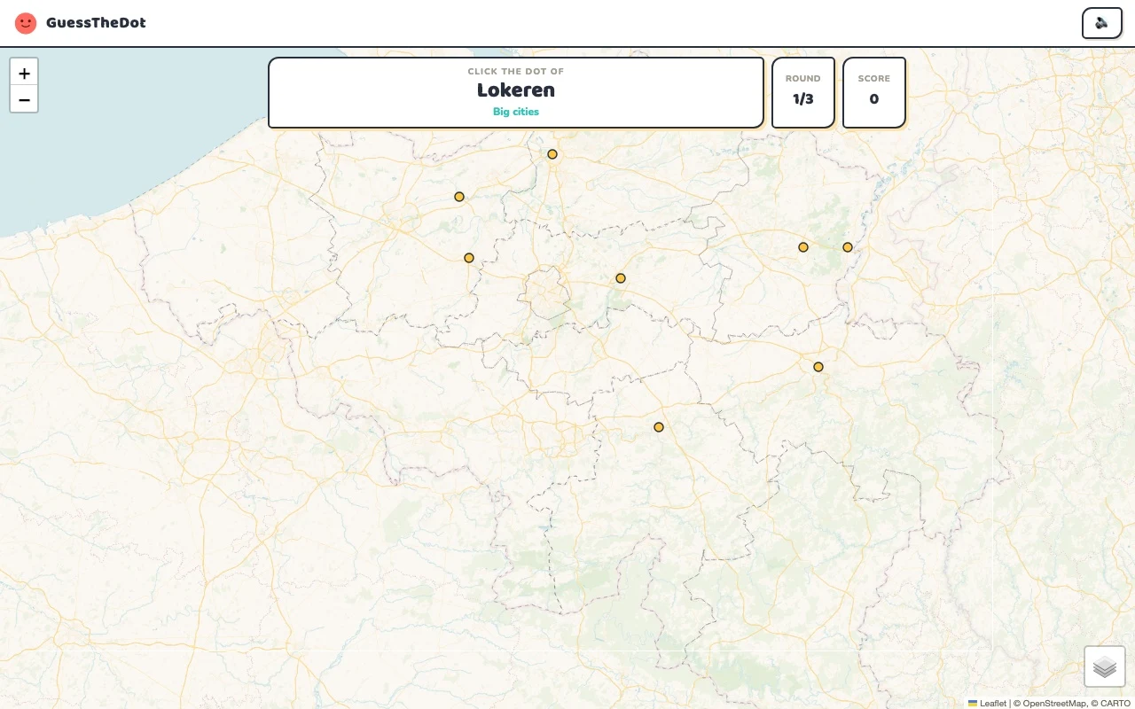This screenshot has height=709, width=1135.
Task: Open the OpenStreetMap attribution link
Action: tap(1054, 703)
